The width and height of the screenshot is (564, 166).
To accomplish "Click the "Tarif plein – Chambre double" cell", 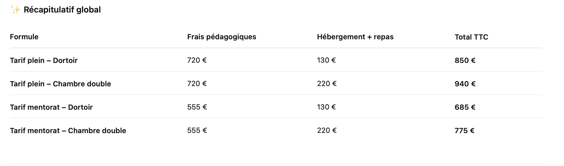I will [60, 84].
